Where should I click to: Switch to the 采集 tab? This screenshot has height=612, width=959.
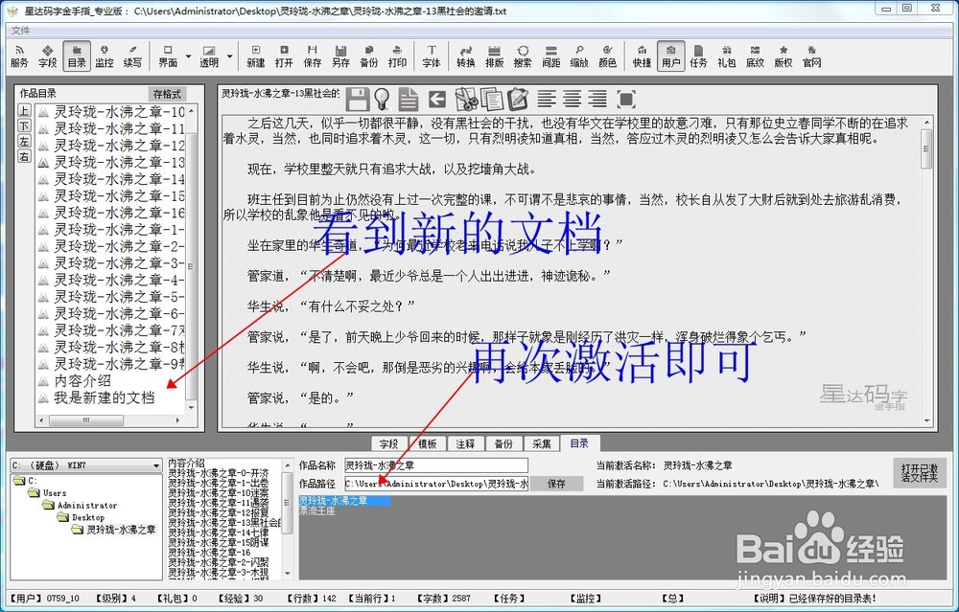coord(541,444)
